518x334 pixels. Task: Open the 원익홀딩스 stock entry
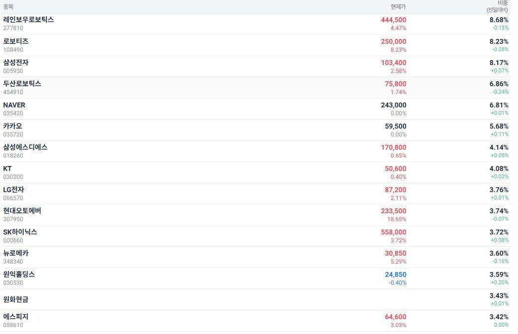pyautogui.click(x=19, y=274)
